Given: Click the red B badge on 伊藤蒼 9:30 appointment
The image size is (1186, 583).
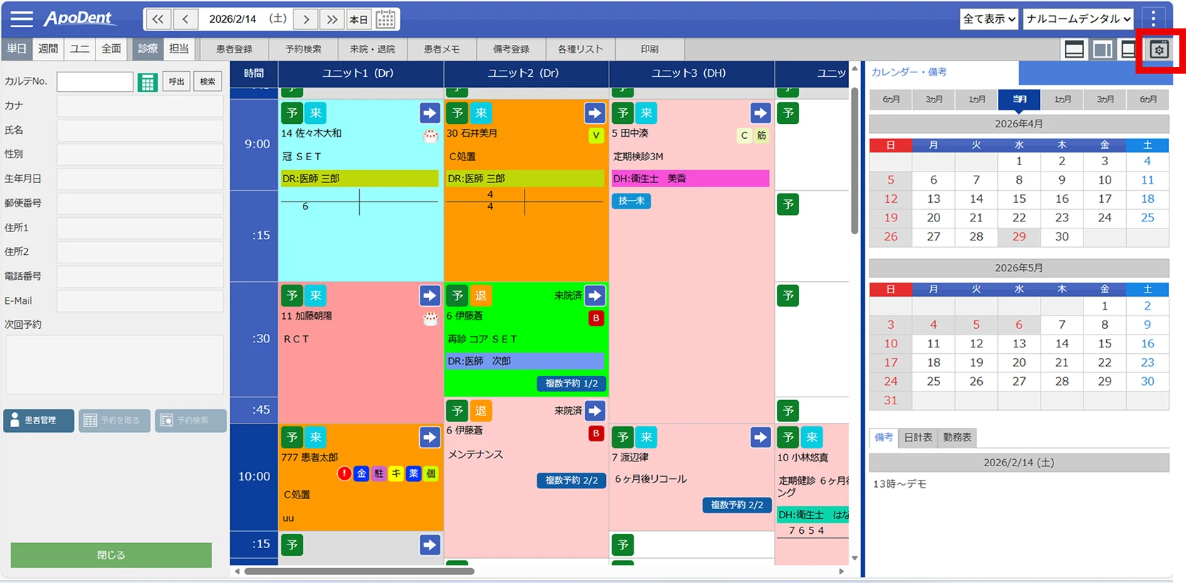Looking at the screenshot, I should coord(596,318).
